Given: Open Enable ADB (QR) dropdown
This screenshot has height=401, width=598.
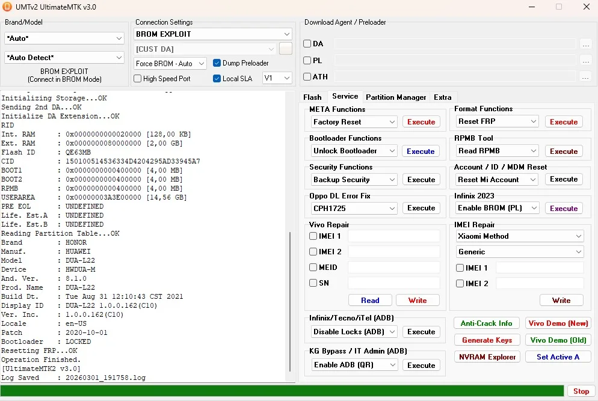Looking at the screenshot, I should tap(354, 365).
